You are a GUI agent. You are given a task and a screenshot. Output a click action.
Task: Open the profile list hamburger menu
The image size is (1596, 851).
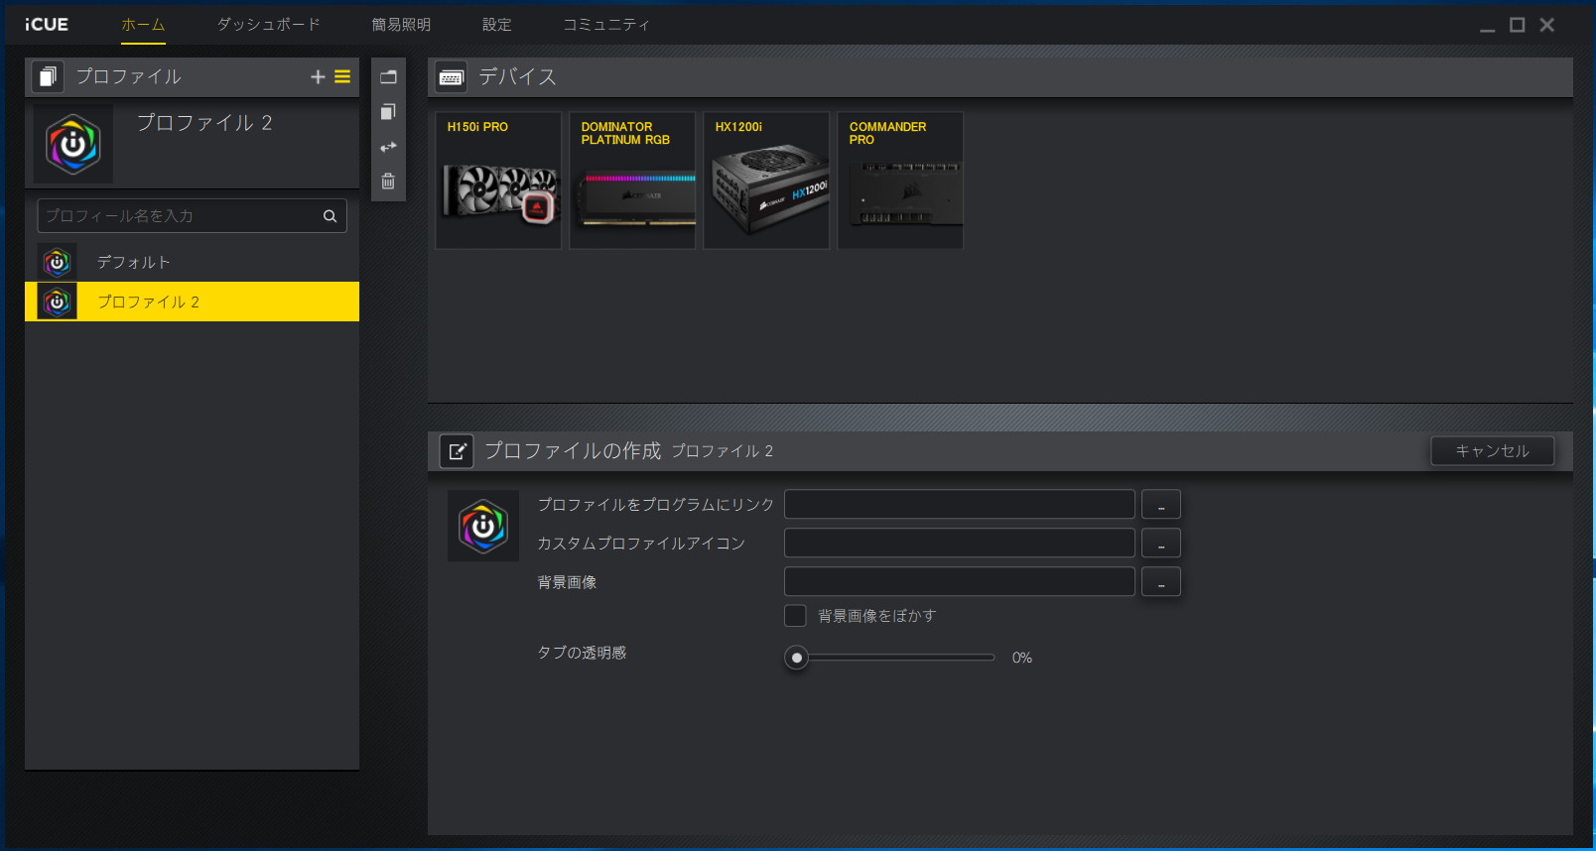pyautogui.click(x=342, y=76)
